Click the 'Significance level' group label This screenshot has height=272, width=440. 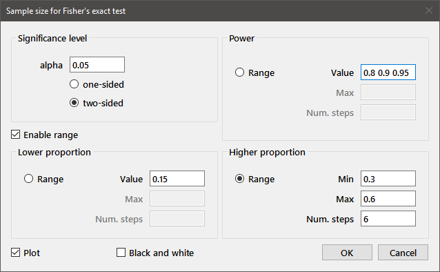(x=52, y=38)
